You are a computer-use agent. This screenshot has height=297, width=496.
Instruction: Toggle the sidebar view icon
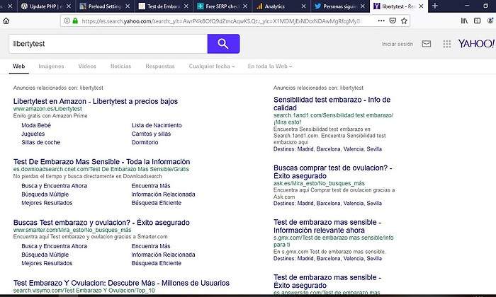pos(478,21)
